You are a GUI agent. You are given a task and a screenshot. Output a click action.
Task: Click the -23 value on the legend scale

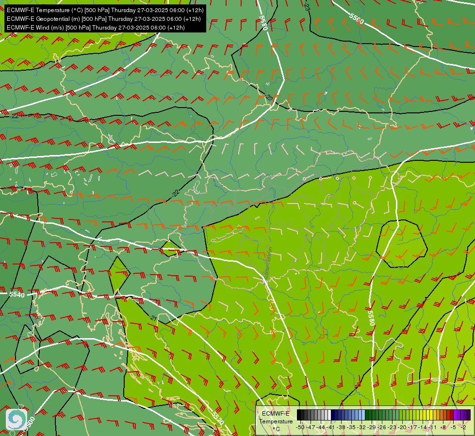(x=392, y=427)
